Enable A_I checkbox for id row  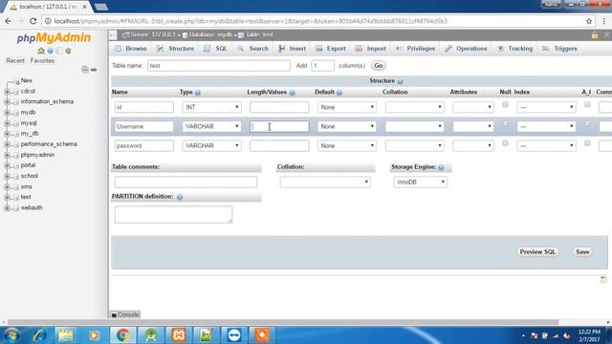(x=587, y=104)
